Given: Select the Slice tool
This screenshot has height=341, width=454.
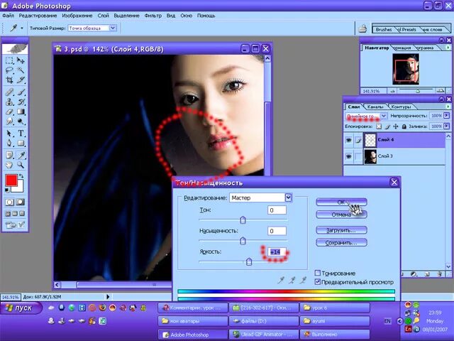Looking at the screenshot, I should click(x=21, y=80).
